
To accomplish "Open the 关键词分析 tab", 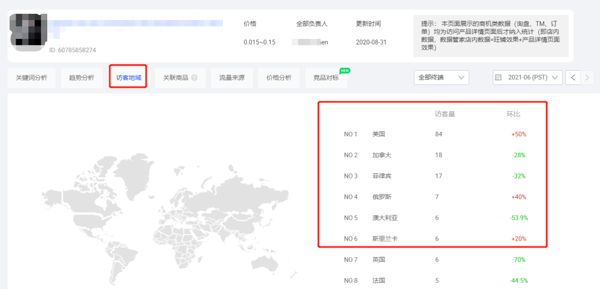I will coord(31,78).
